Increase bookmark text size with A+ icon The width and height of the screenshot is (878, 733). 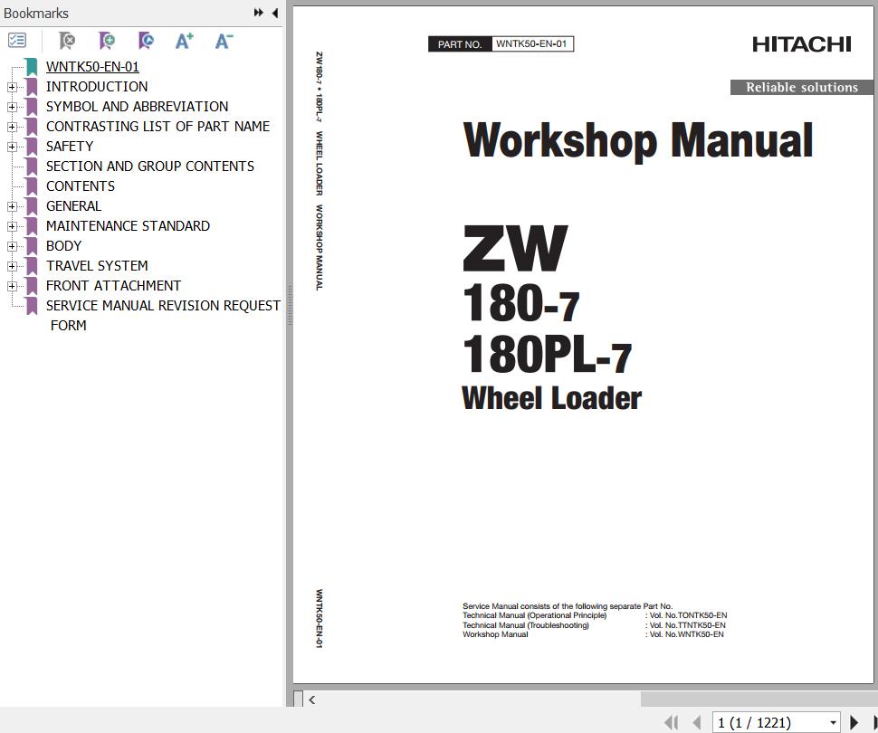pyautogui.click(x=185, y=41)
